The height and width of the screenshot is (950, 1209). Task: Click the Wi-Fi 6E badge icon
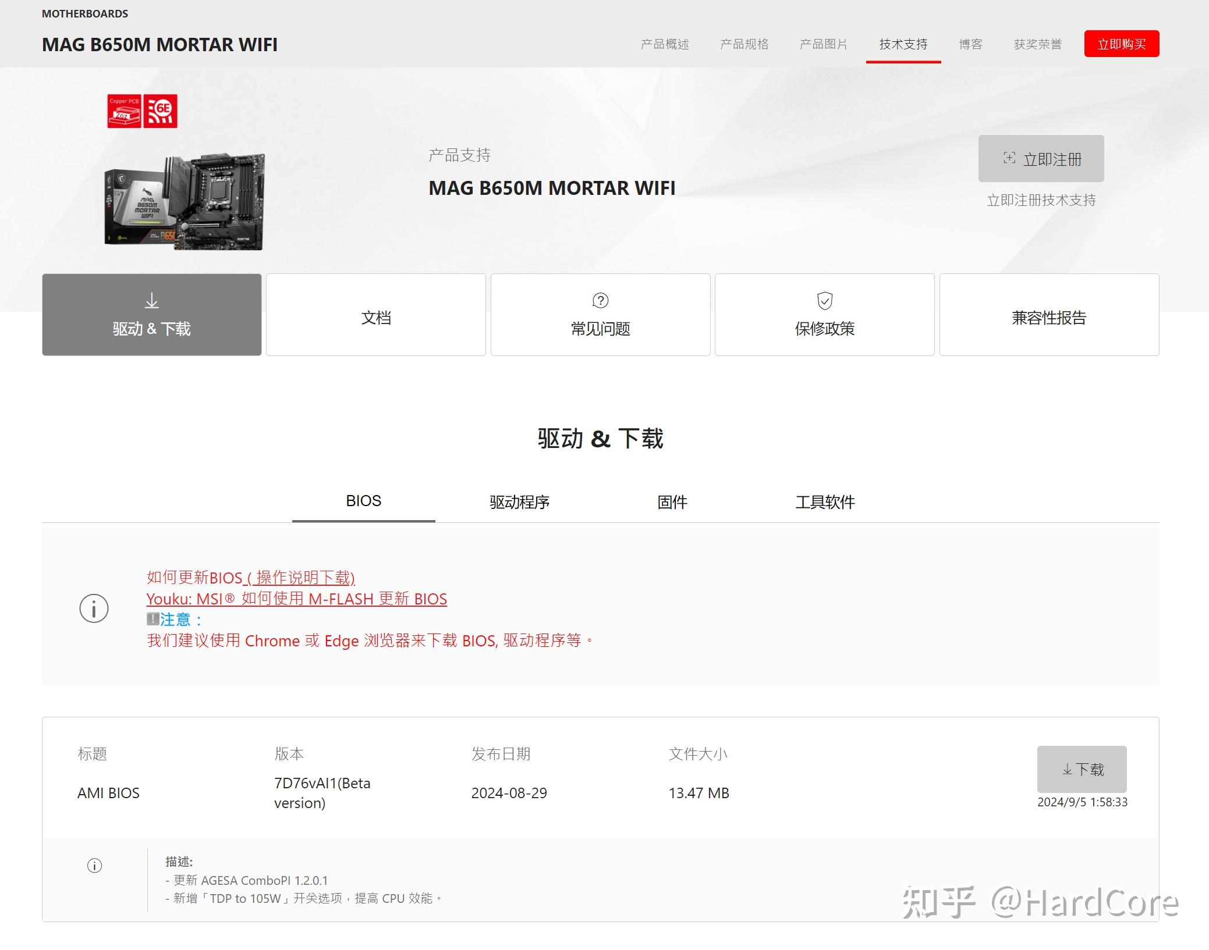pyautogui.click(x=161, y=111)
